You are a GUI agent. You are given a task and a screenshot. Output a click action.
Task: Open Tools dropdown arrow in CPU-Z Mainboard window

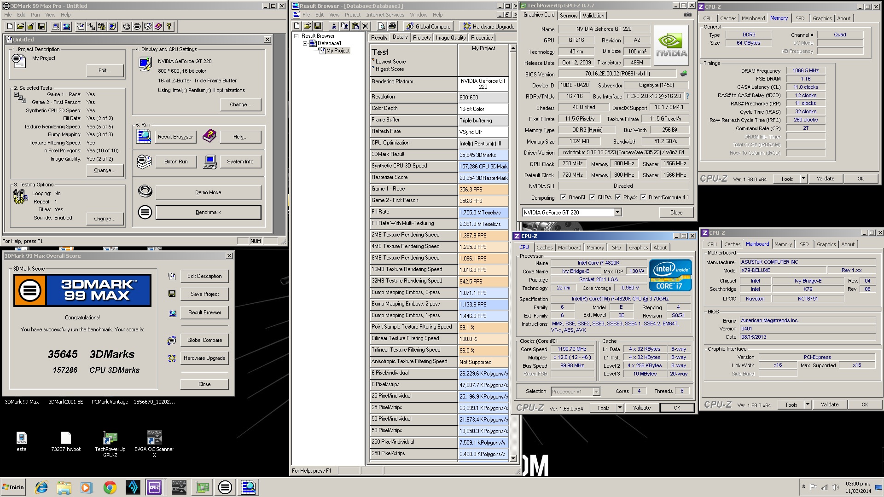point(808,405)
